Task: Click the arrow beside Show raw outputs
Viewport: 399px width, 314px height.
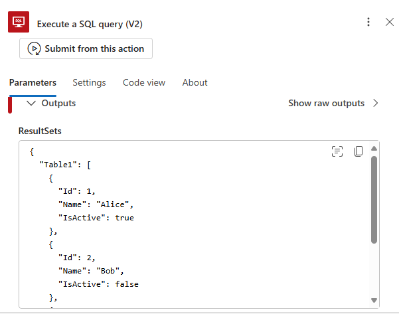Action: (376, 104)
